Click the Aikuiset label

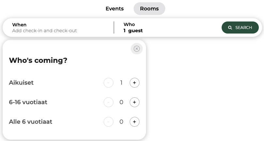pos(21,83)
